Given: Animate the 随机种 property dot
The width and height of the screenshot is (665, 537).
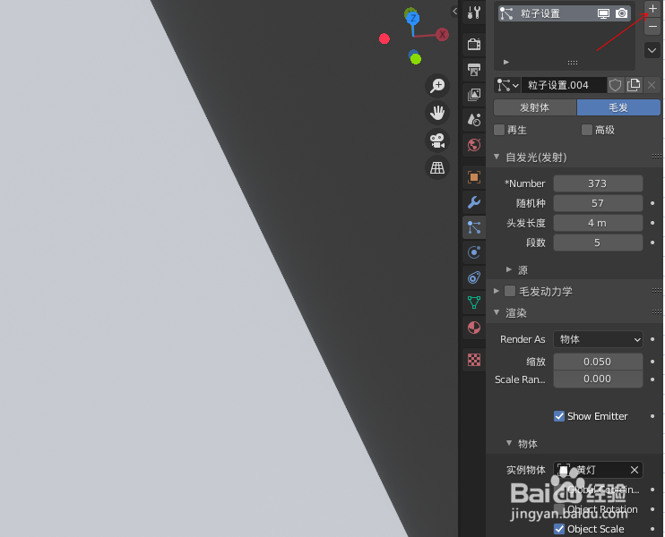Looking at the screenshot, I should click(x=652, y=203).
